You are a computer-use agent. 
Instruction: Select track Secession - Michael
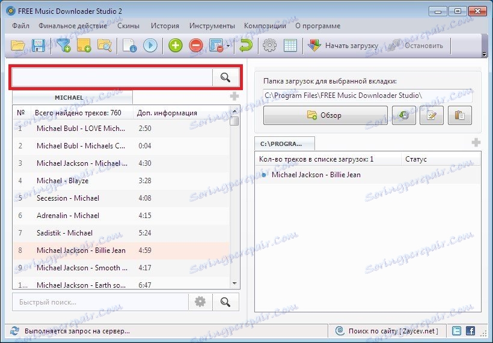pyautogui.click(x=121, y=198)
